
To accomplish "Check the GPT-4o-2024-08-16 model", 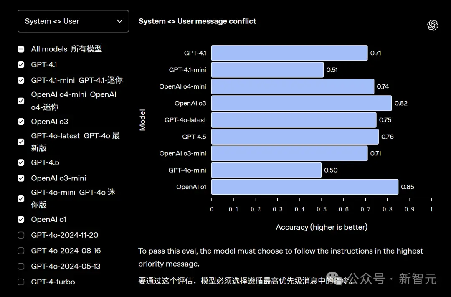I will (21, 251).
